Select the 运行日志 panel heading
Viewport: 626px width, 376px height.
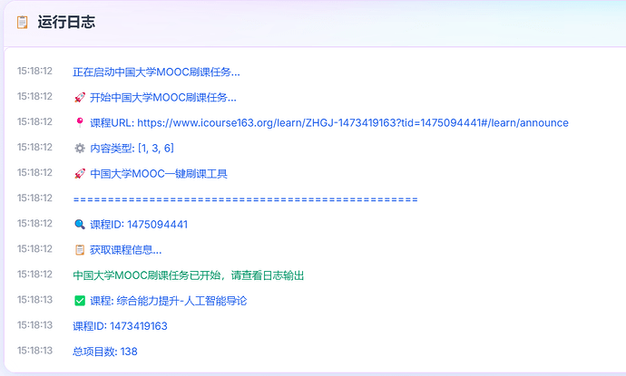point(66,22)
